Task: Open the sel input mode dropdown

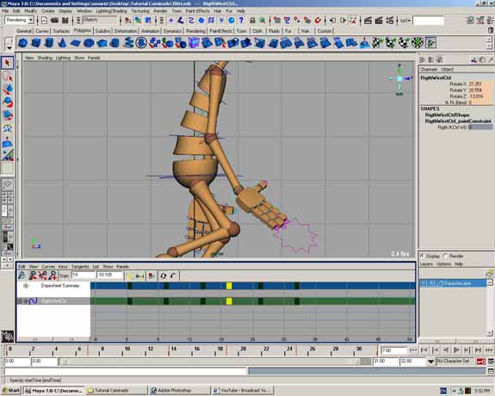Action: point(405,21)
